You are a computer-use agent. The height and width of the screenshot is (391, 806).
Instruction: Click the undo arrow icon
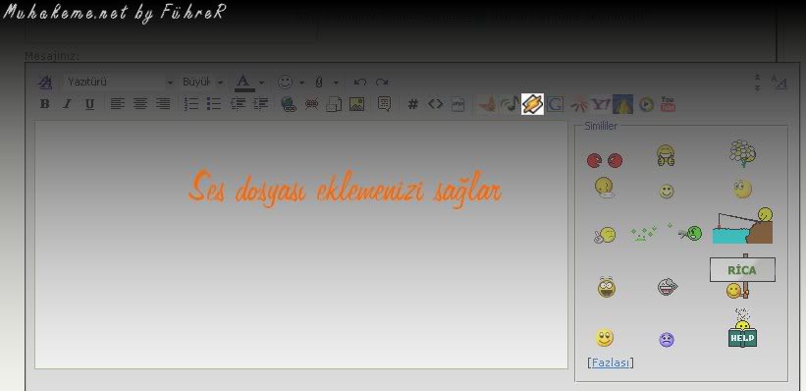click(x=360, y=82)
